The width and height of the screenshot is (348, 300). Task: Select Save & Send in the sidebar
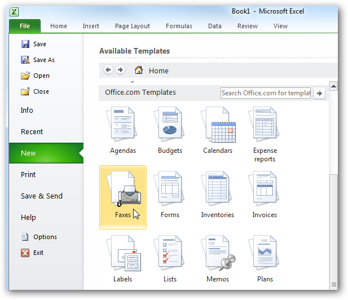42,196
